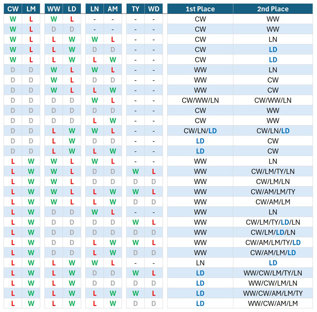Click 1st Place WW beside the CW/AM/LM/TY cell
Image resolution: width=317 pixels, height=312 pixels.
[x=200, y=192]
